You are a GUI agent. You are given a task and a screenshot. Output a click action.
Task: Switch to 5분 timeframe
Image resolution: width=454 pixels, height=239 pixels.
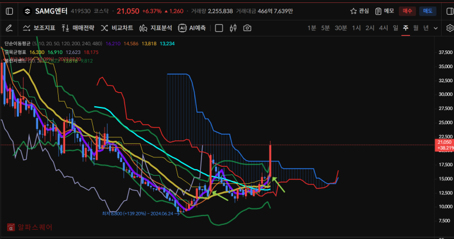[325, 28]
